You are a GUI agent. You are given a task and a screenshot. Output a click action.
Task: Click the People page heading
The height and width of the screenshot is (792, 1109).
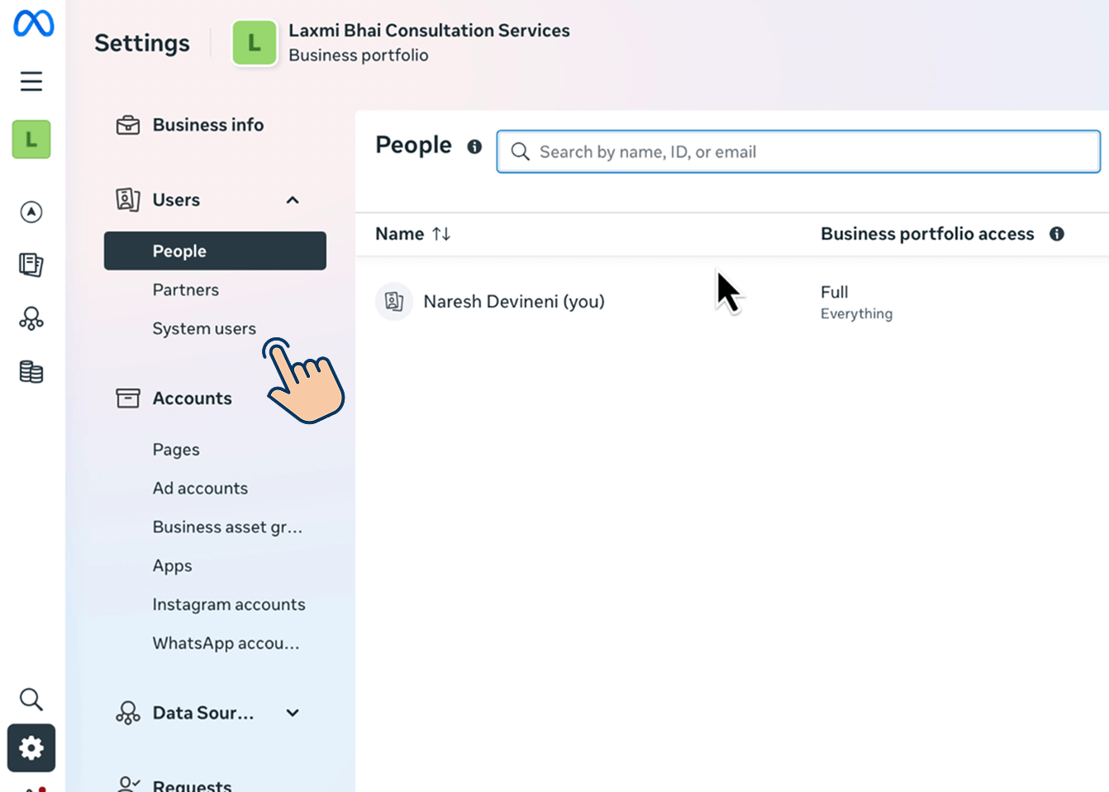pyautogui.click(x=413, y=146)
